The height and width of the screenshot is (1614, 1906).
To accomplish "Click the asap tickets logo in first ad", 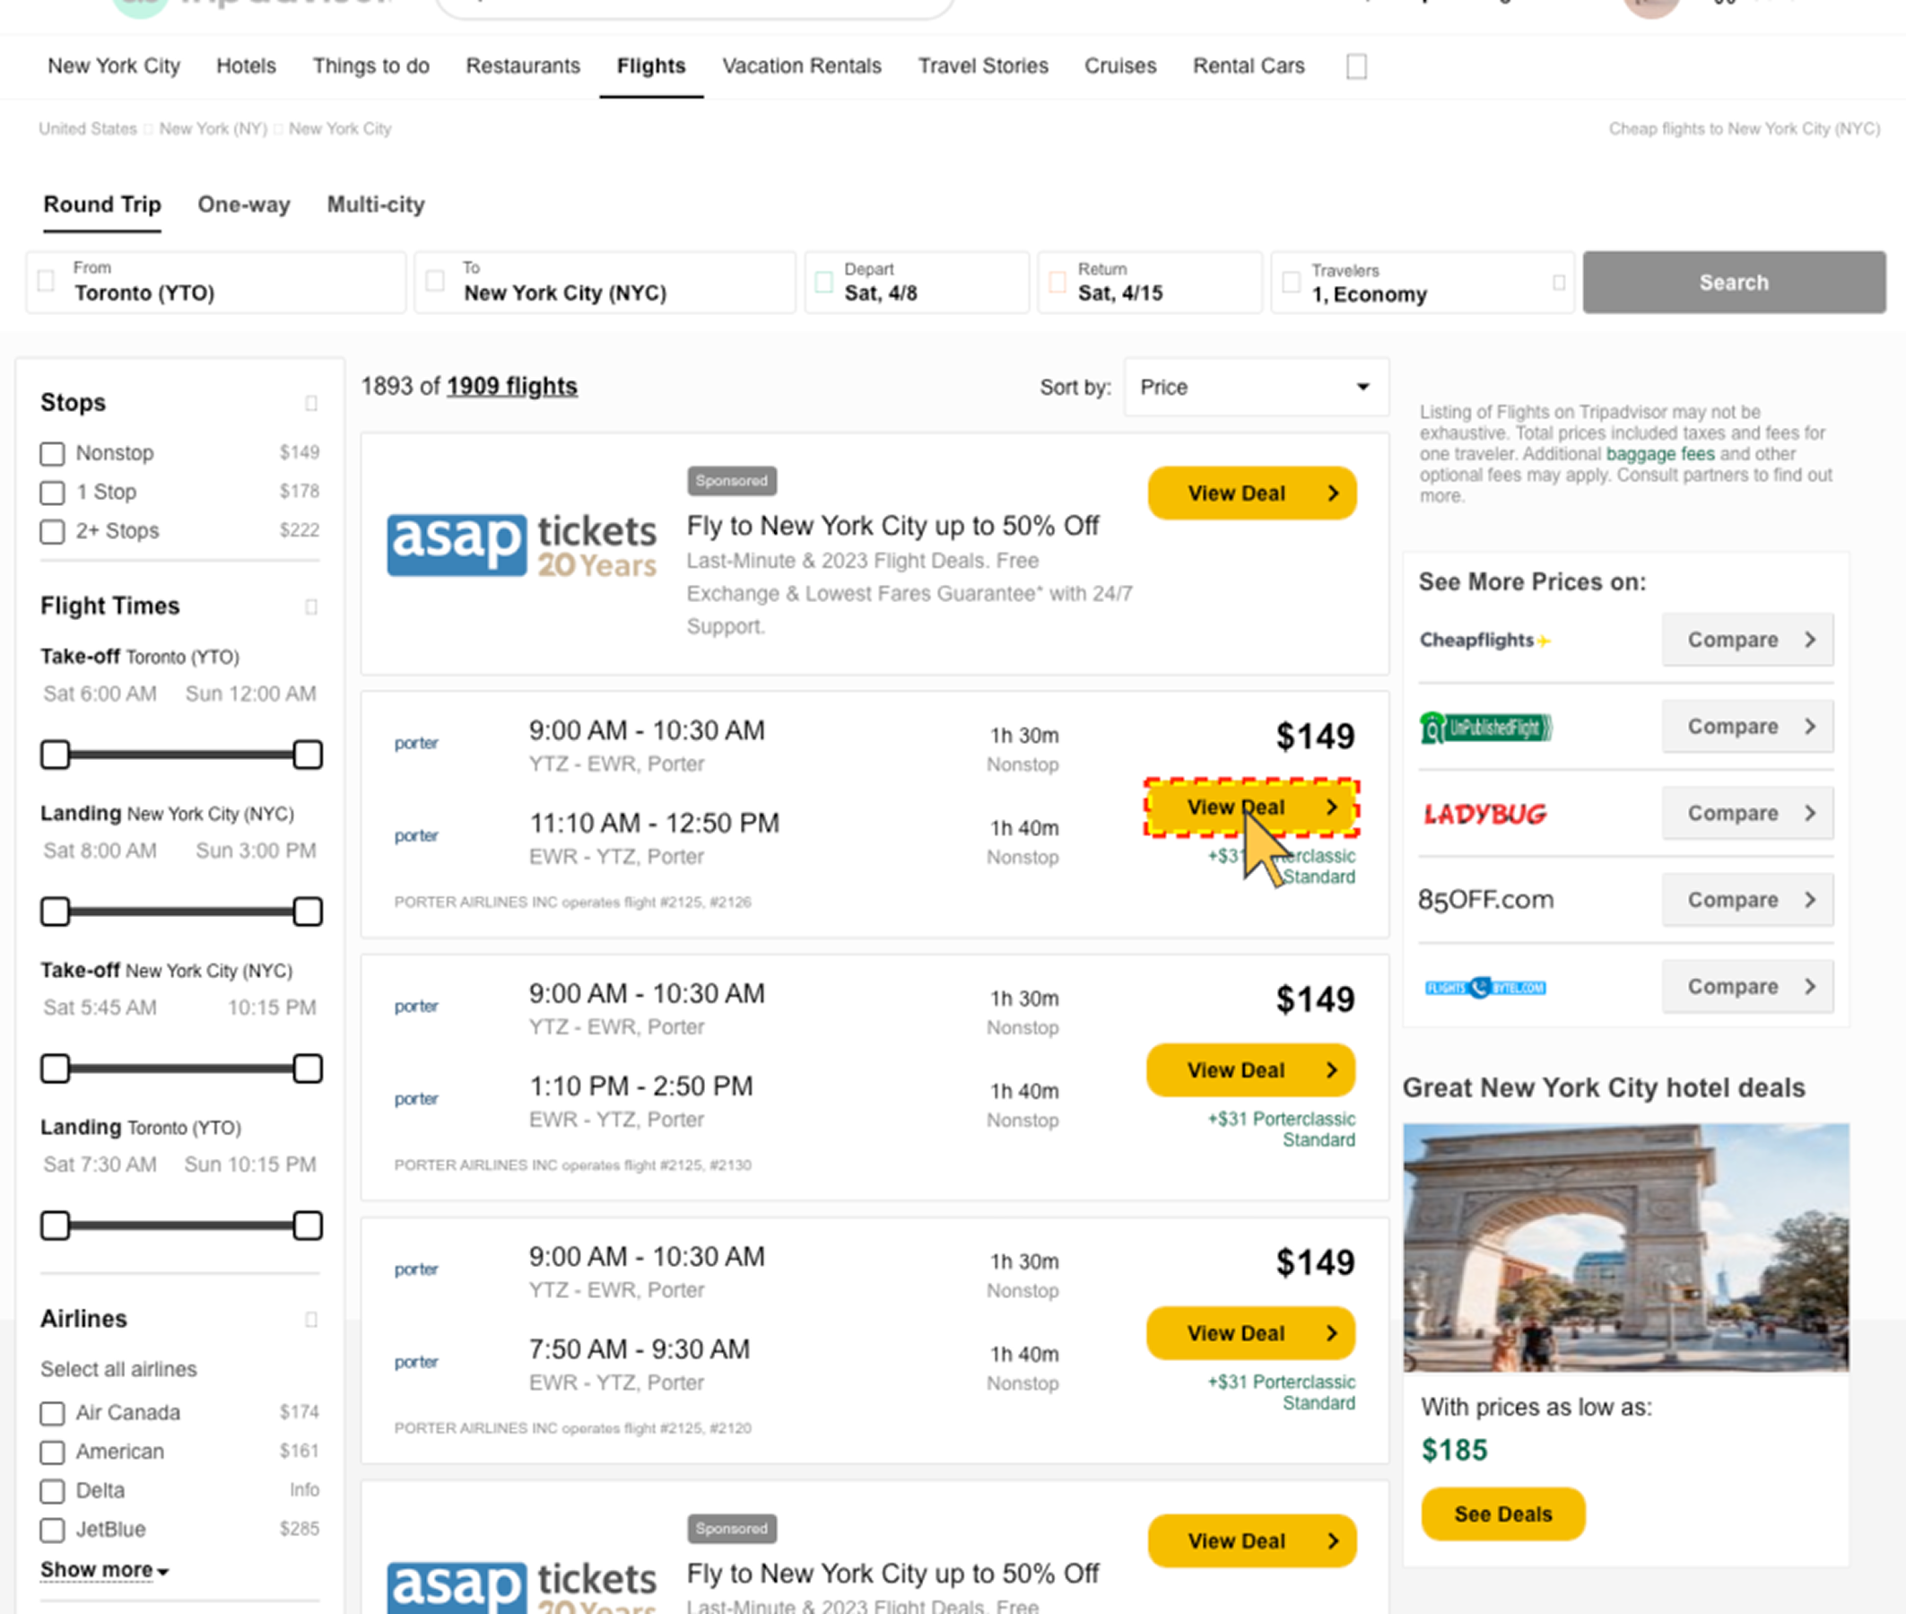I will pyautogui.click(x=521, y=546).
